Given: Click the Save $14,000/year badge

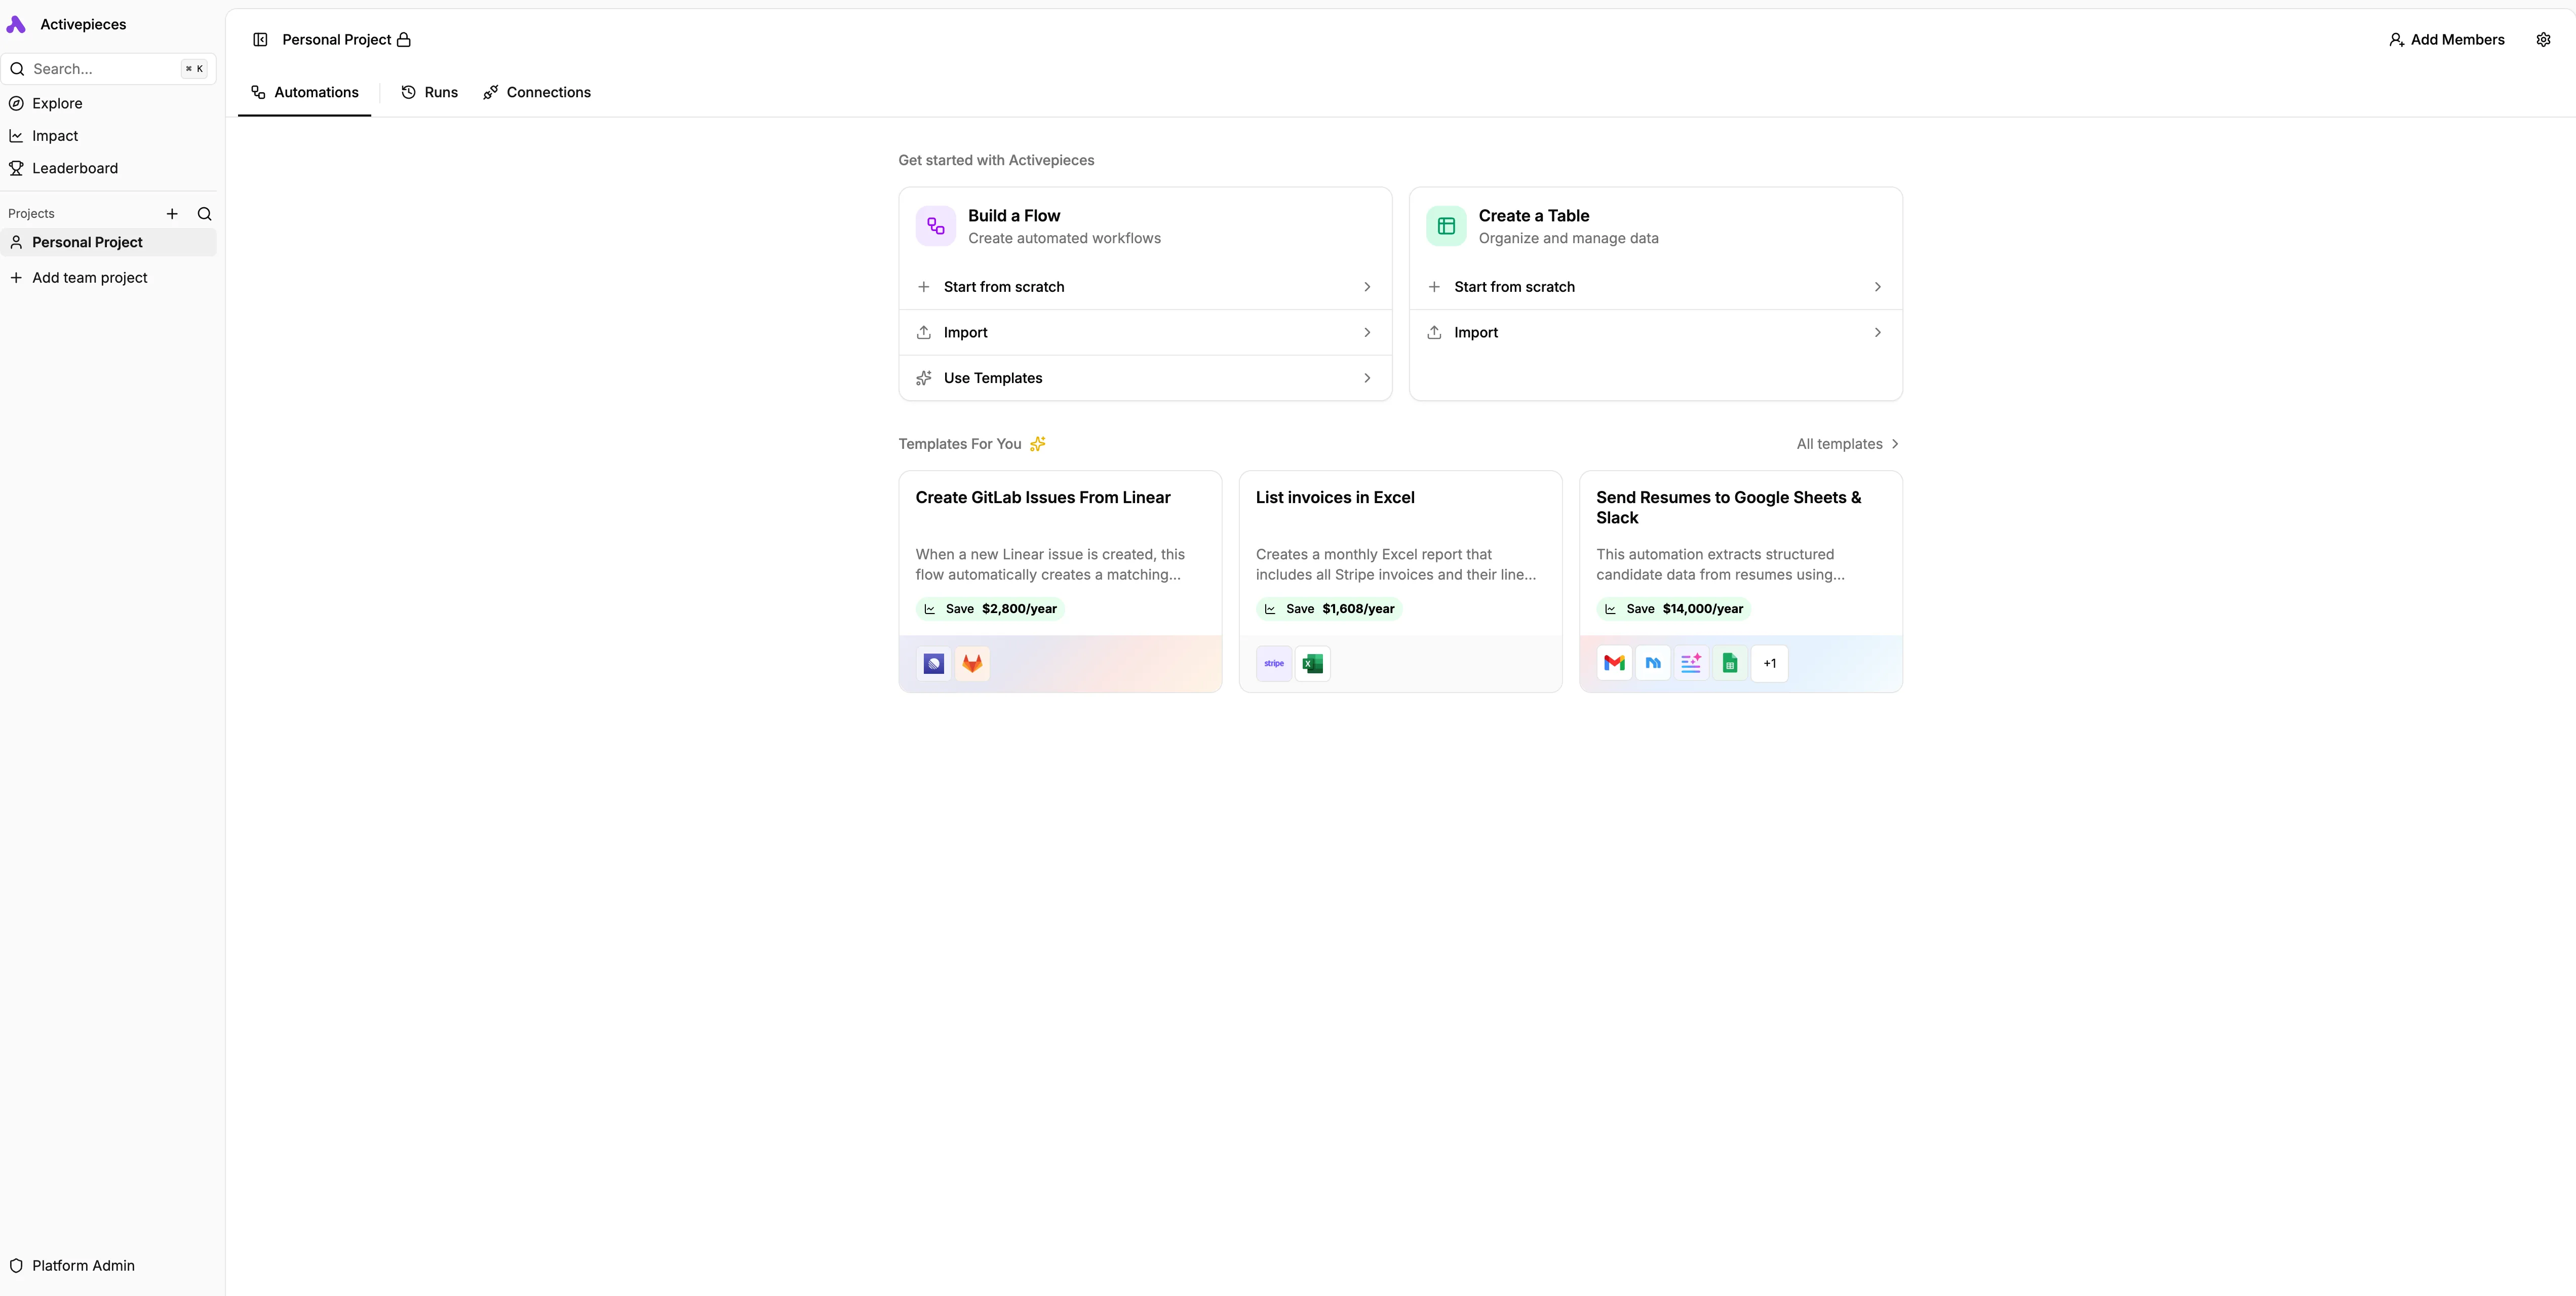Looking at the screenshot, I should click(x=1673, y=609).
